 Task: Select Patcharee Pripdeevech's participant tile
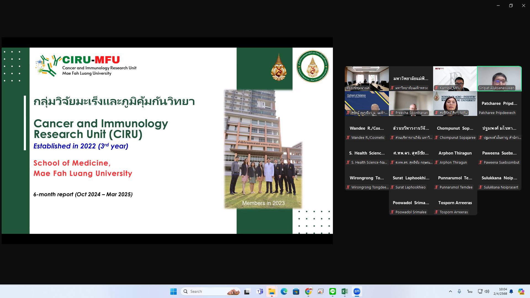[499, 103]
